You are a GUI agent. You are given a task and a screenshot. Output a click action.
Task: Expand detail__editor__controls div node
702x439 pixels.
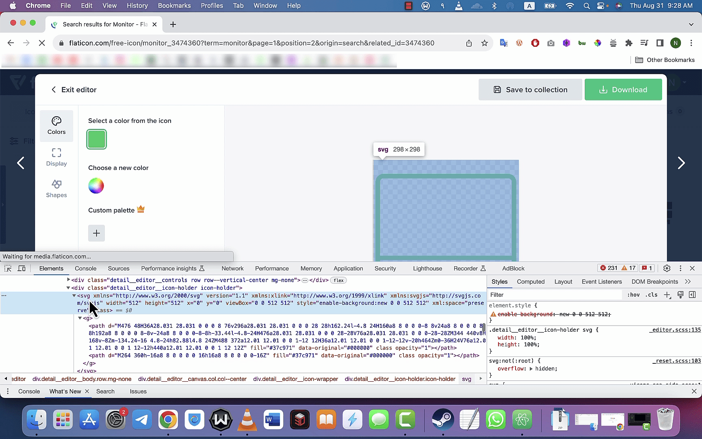(x=68, y=280)
